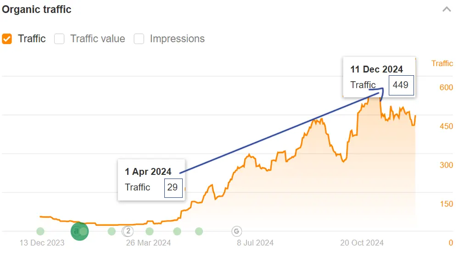Open the circled "2" updates marker
This screenshot has width=459, height=257.
point(129,231)
